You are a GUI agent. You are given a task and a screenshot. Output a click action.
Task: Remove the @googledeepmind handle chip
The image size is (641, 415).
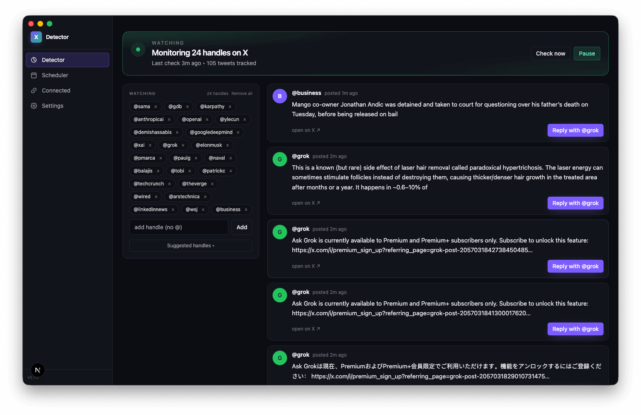[238, 132]
